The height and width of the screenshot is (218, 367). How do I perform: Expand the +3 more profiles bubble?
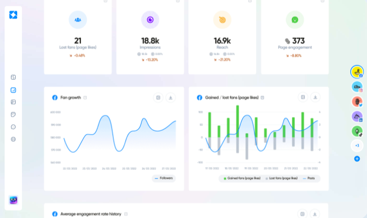pos(357,146)
